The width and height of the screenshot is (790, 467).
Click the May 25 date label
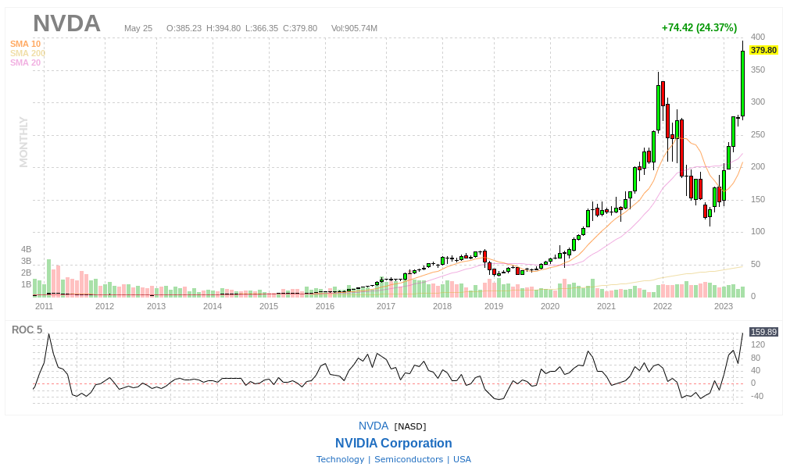(138, 28)
